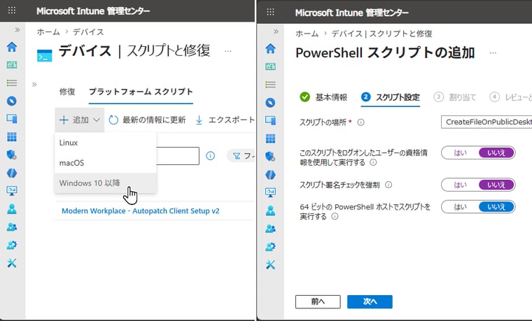Screen dimensions: 532x321
Task: Switch to プラットフォーム スクリプト tab
Action: click(141, 92)
